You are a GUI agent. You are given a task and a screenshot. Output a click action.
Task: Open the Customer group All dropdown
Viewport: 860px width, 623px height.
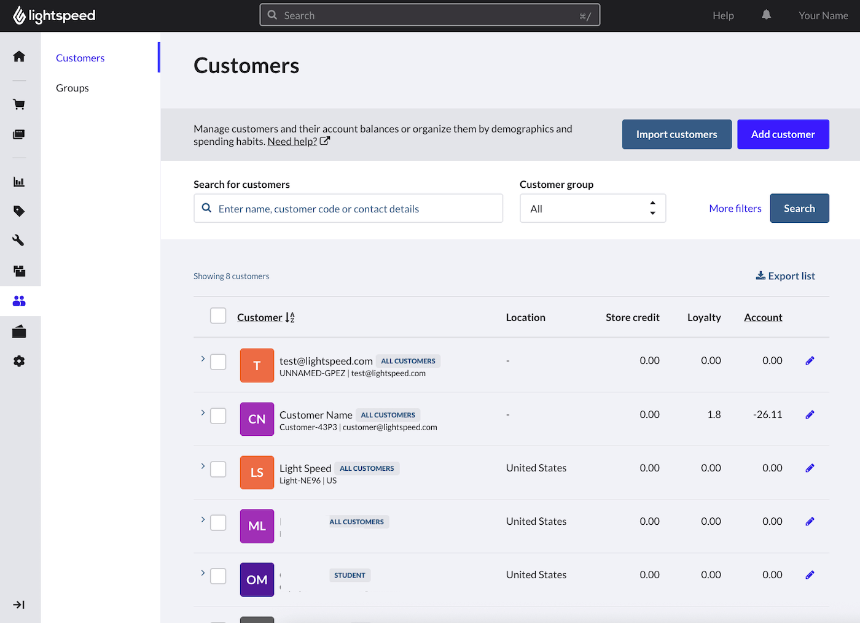(x=592, y=208)
